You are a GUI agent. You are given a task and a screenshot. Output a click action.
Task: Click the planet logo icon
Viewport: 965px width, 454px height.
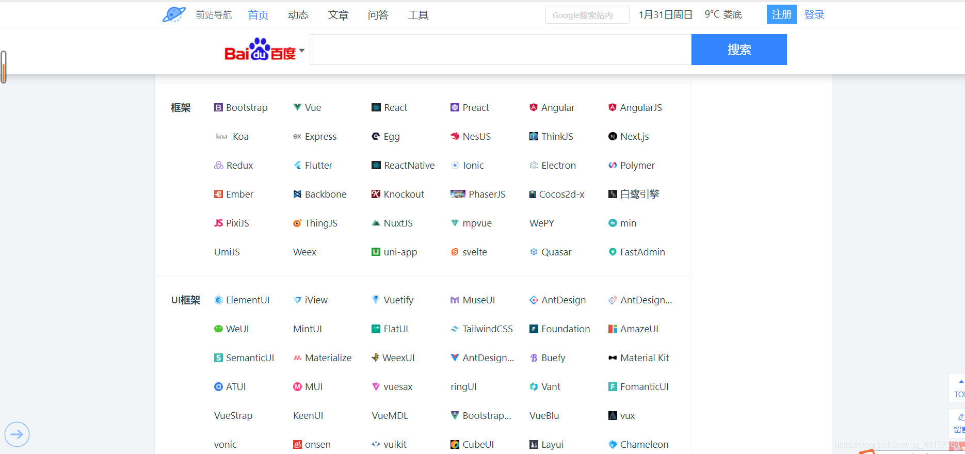point(174,14)
